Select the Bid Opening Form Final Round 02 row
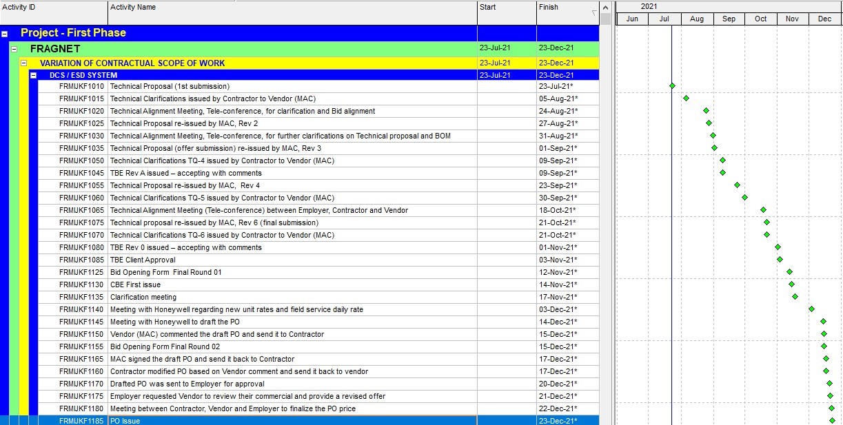Image resolution: width=843 pixels, height=425 pixels. (x=165, y=346)
